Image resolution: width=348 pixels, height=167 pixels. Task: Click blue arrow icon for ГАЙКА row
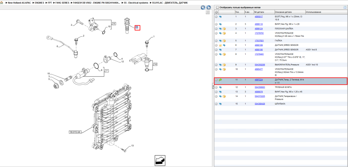(220, 41)
